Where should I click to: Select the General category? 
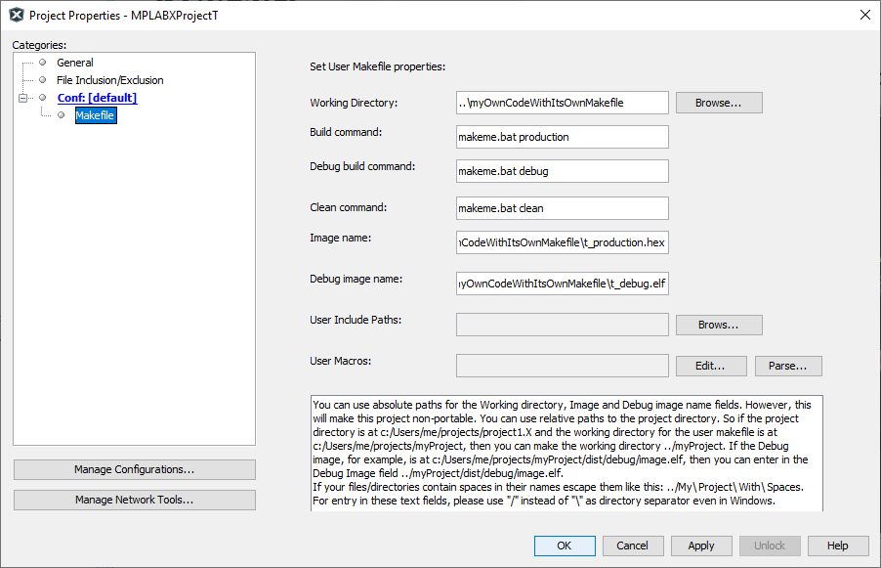tap(74, 63)
